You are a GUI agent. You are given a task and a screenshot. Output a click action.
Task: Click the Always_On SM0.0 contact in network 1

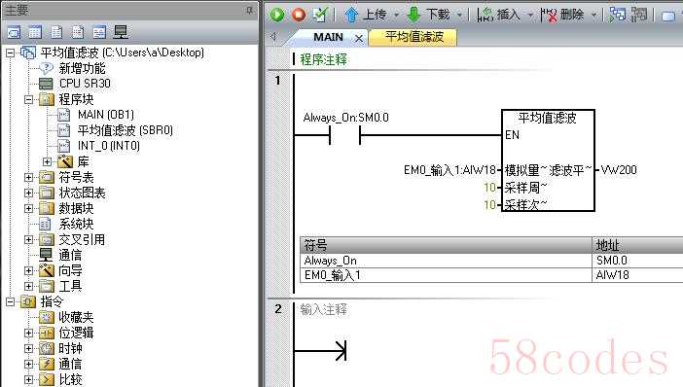pyautogui.click(x=345, y=135)
